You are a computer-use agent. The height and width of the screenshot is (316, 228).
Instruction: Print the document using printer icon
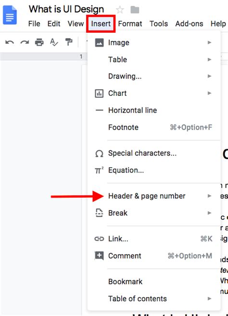click(39, 42)
